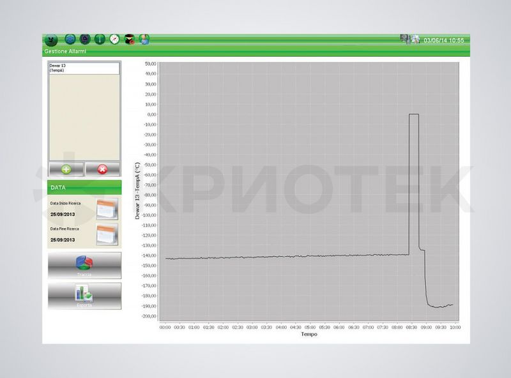The image size is (511, 378).
Task: Click the 50,00 y-axis value
Action: [151, 64]
